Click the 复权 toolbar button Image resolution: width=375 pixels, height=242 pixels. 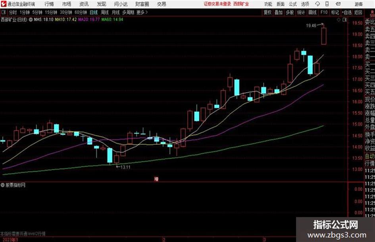click(x=267, y=12)
